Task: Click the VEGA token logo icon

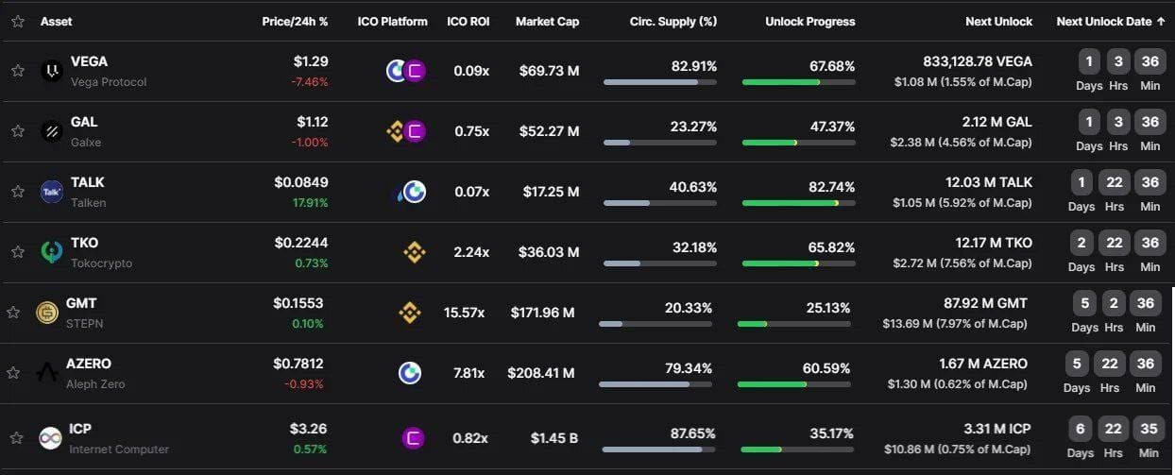Action: (x=51, y=71)
